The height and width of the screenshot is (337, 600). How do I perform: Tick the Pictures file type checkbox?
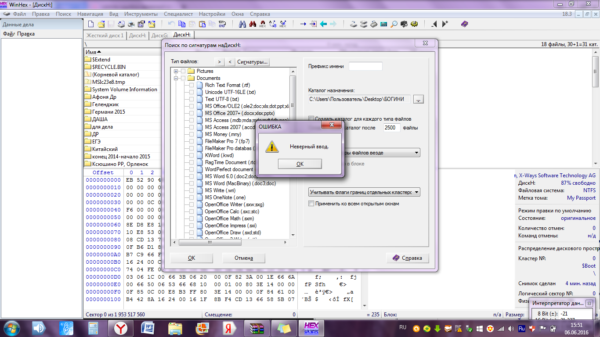[x=183, y=71]
